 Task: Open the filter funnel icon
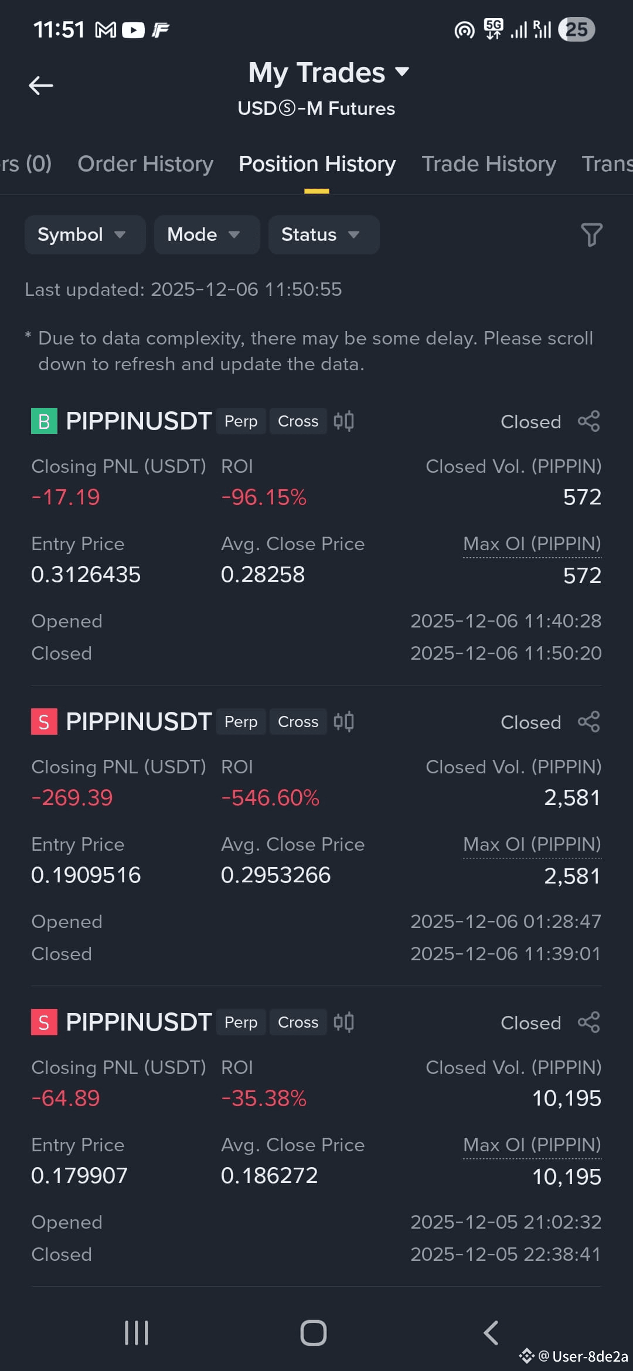click(x=591, y=234)
